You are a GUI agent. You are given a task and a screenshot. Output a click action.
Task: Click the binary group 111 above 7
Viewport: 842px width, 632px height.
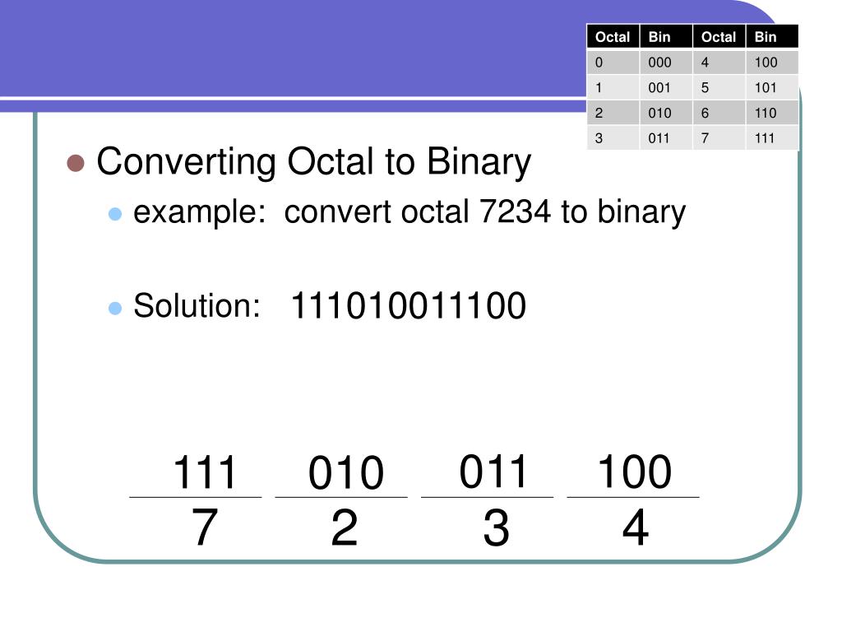(x=205, y=472)
